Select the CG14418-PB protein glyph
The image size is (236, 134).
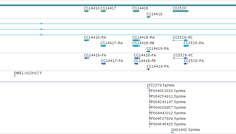click(136, 64)
